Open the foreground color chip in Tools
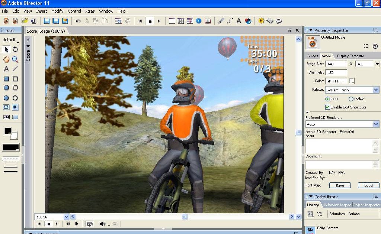Image resolution: width=381 pixels, height=234 pixels. 7,131
